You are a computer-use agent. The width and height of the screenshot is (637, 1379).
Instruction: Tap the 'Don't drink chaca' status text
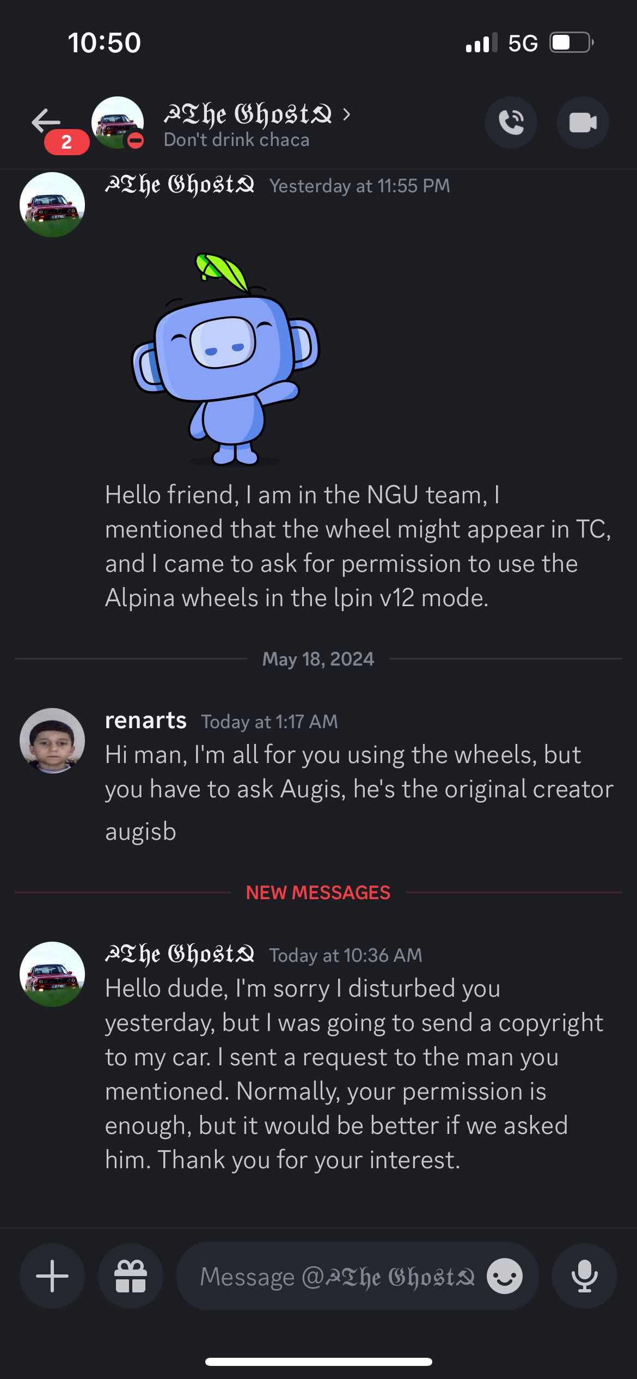tap(236, 140)
